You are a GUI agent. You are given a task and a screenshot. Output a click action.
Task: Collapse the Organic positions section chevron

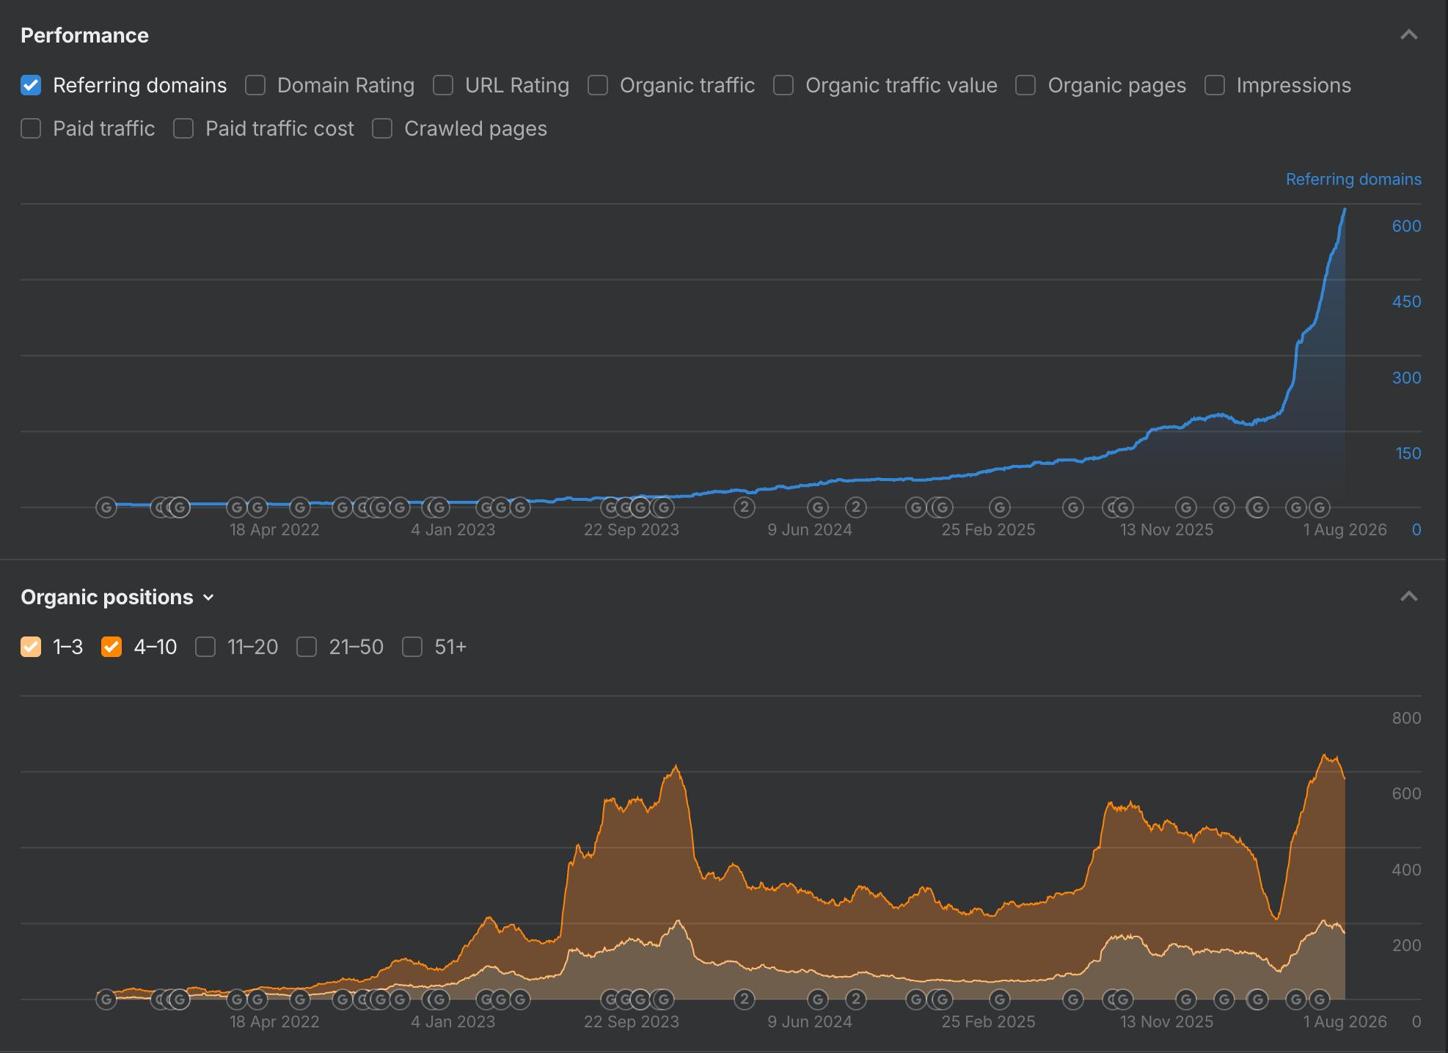coord(1408,596)
